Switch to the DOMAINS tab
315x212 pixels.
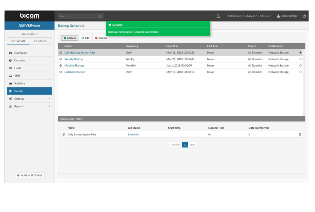tap(41, 41)
